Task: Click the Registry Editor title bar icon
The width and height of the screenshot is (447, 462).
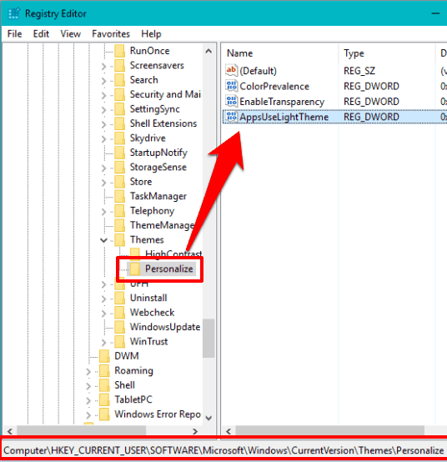Action: click(x=14, y=13)
